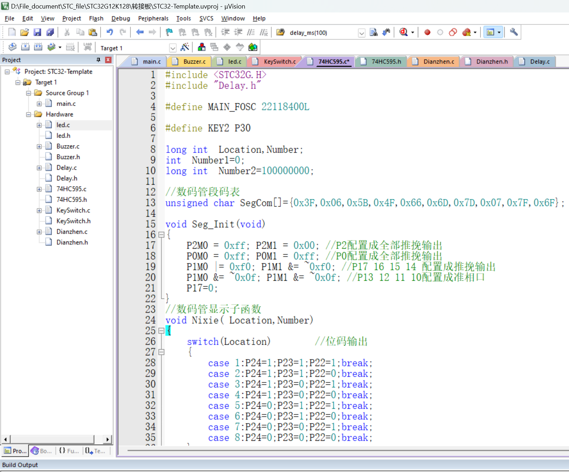Click Options for Target magic wand icon

pos(185,47)
